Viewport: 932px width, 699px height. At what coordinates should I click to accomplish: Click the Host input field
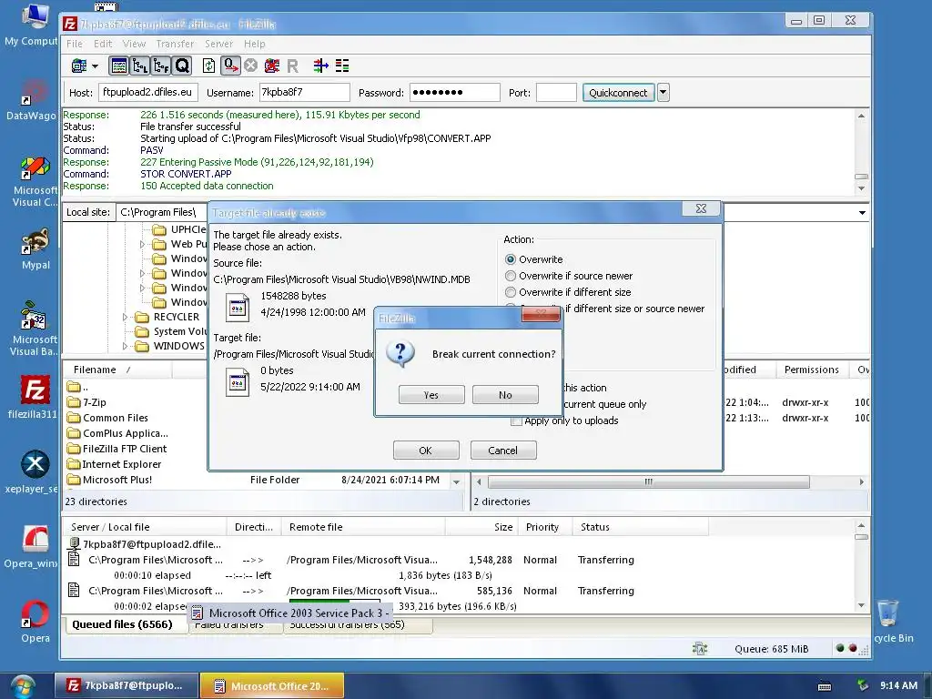coord(148,92)
